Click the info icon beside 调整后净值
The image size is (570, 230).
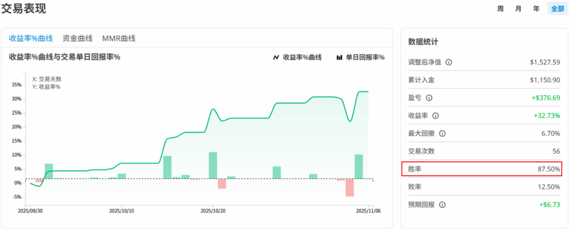click(449, 62)
